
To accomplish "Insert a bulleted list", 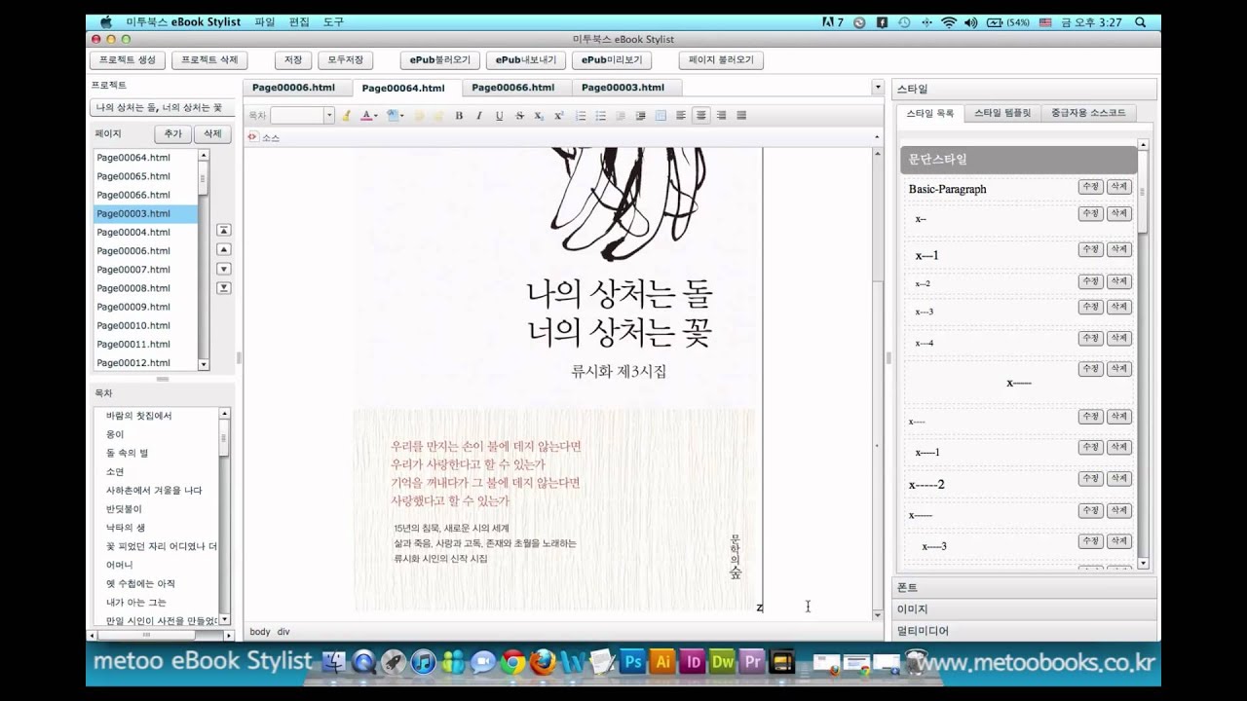I will 600,116.
